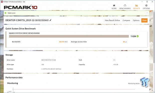Click the PCMark 10 app icon in title bar

point(2,2)
